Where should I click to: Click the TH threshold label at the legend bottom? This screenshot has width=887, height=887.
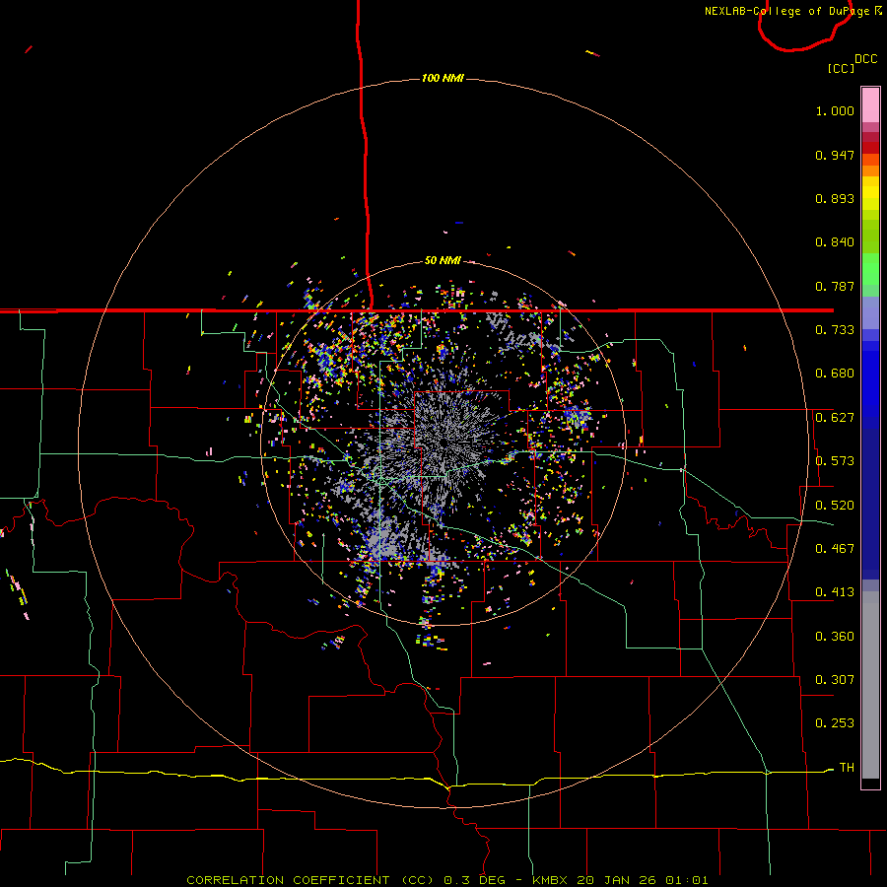coord(847,768)
